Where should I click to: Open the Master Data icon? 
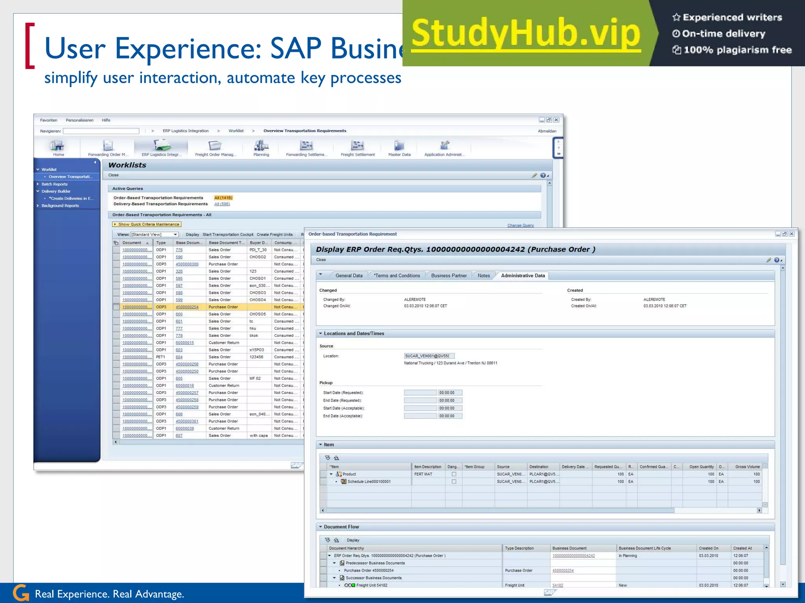coord(399,146)
